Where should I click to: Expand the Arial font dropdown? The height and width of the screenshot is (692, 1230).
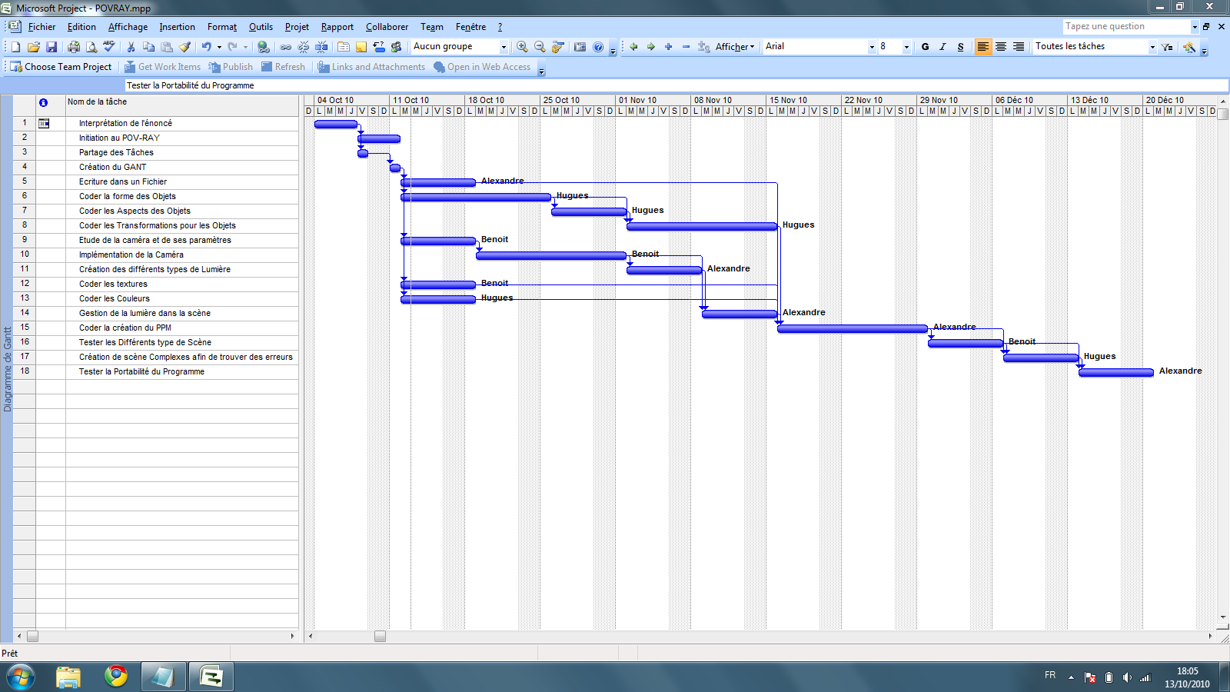[x=872, y=47]
